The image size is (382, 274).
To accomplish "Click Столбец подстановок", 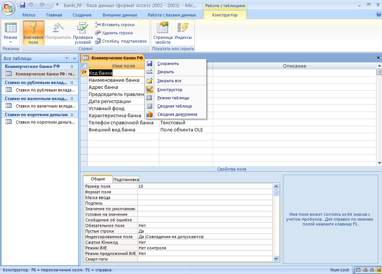I will pyautogui.click(x=121, y=41).
